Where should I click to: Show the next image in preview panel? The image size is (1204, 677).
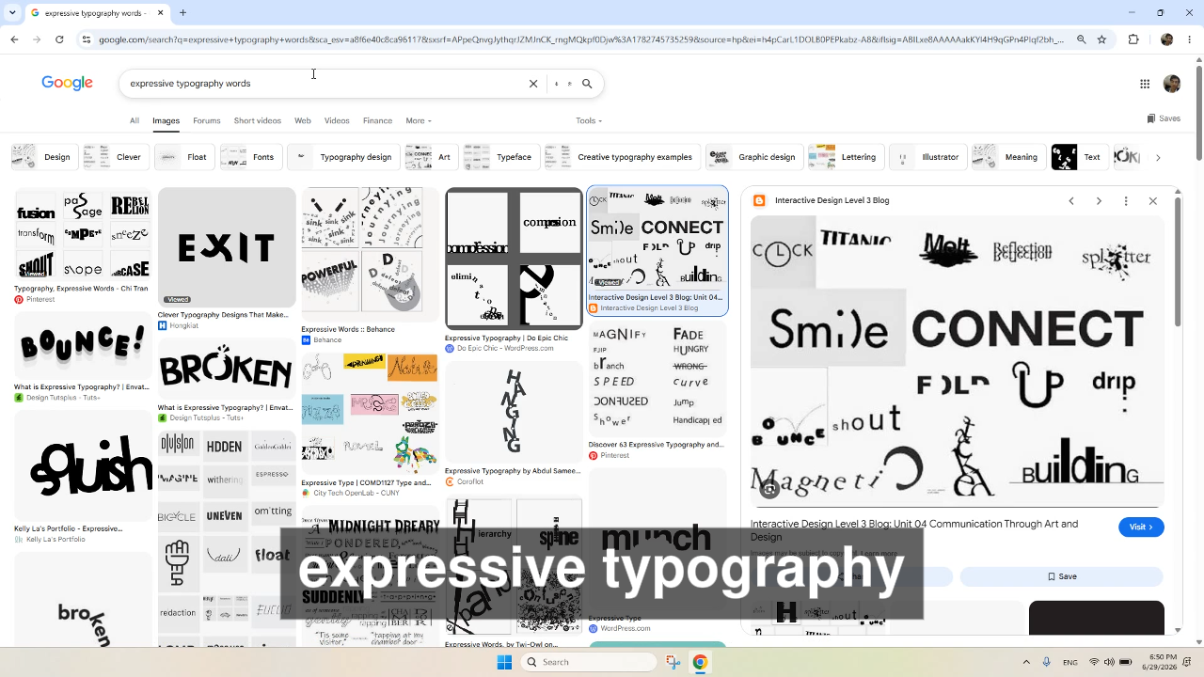(1099, 200)
